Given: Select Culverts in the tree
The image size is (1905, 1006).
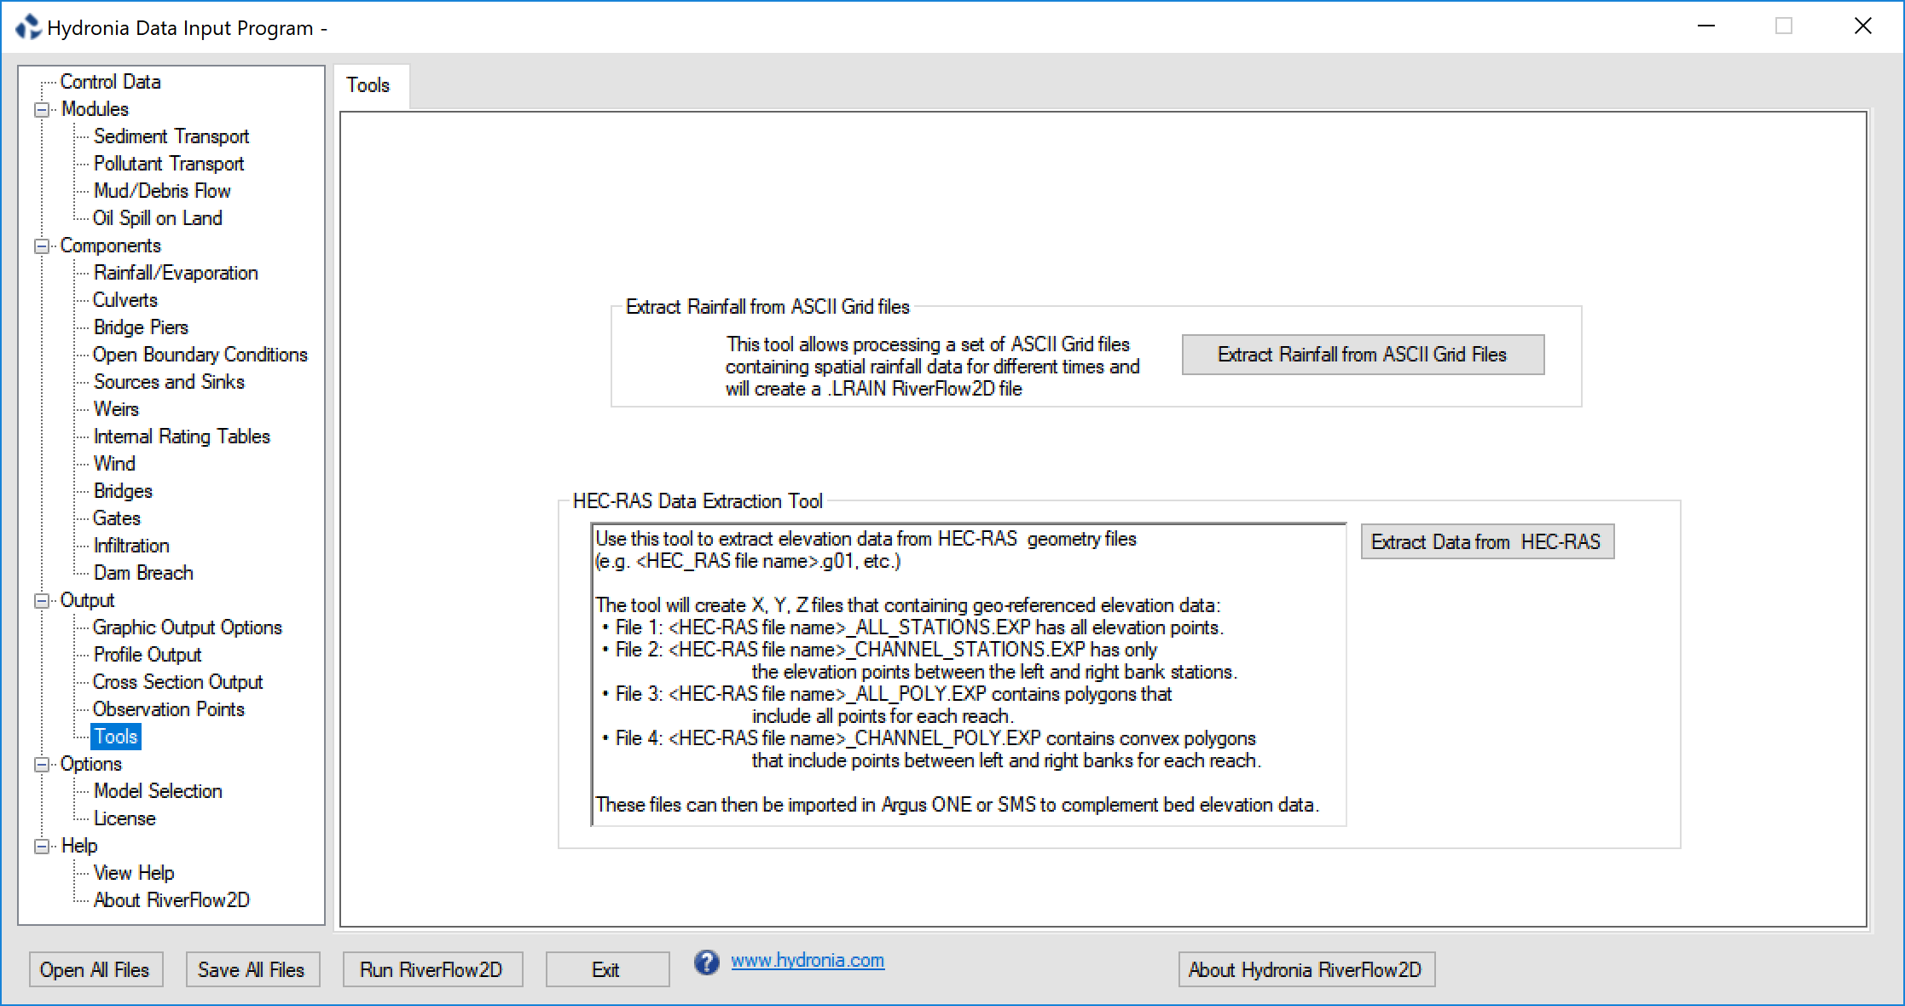Looking at the screenshot, I should (125, 300).
